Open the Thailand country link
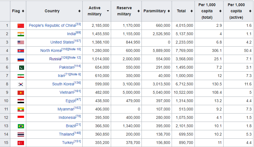This screenshot has width=254, height=147. click(x=66, y=134)
